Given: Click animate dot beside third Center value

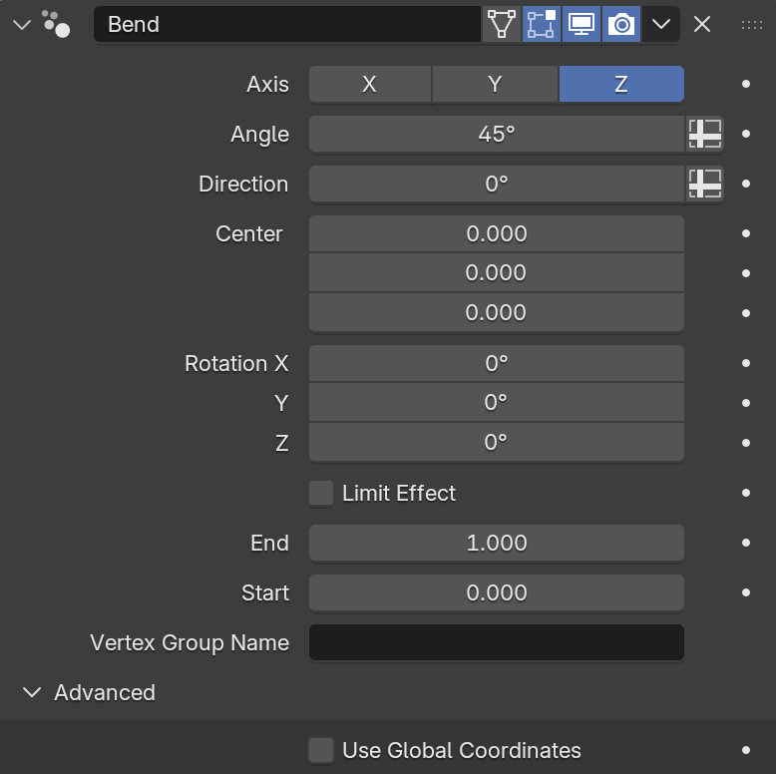Looking at the screenshot, I should click(x=746, y=313).
